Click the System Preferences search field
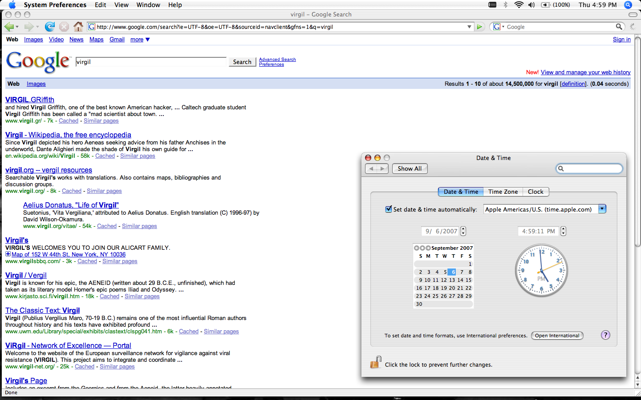Image resolution: width=641 pixels, height=400 pixels. [589, 168]
